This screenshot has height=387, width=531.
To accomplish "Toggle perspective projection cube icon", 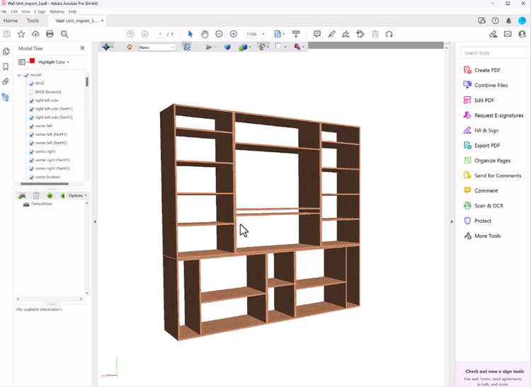I will click(x=227, y=47).
